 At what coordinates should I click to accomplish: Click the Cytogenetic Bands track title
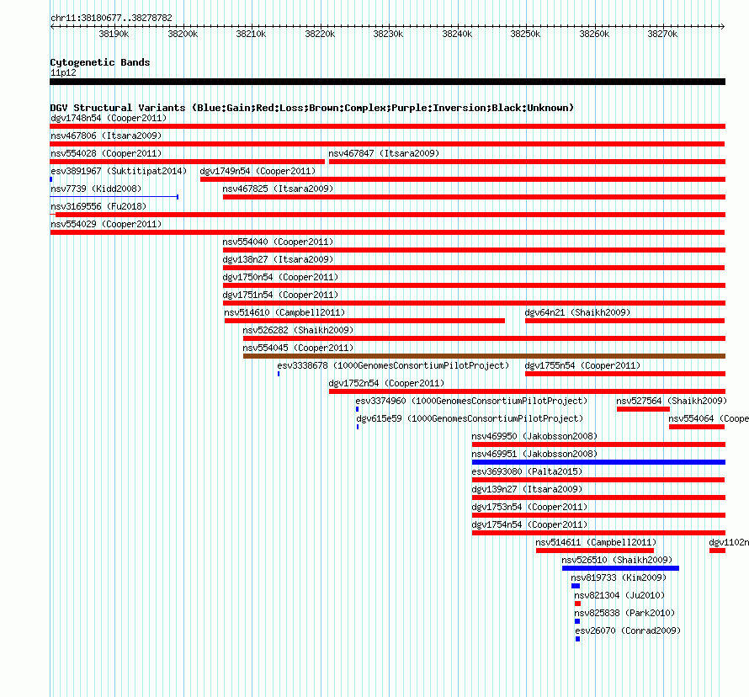point(100,62)
